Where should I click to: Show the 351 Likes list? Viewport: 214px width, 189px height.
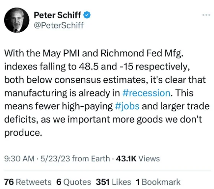point(113,182)
